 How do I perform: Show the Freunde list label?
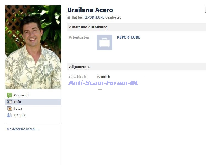(20, 115)
